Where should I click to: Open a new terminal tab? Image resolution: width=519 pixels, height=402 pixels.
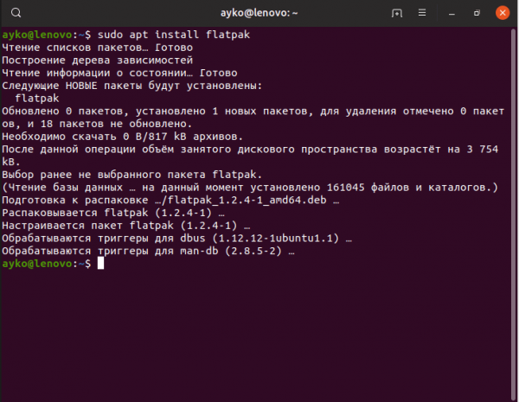(396, 13)
